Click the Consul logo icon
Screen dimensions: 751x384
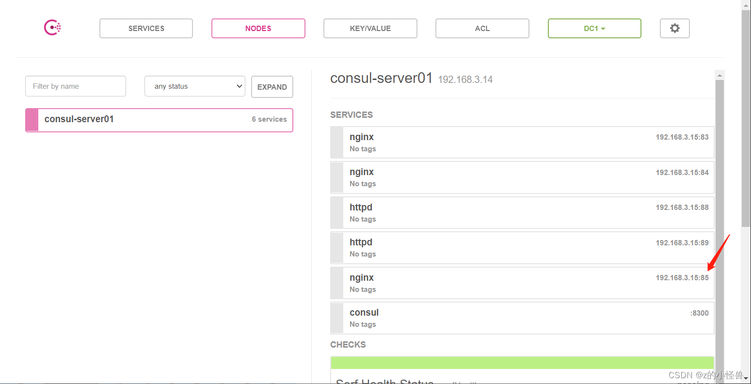[x=52, y=28]
